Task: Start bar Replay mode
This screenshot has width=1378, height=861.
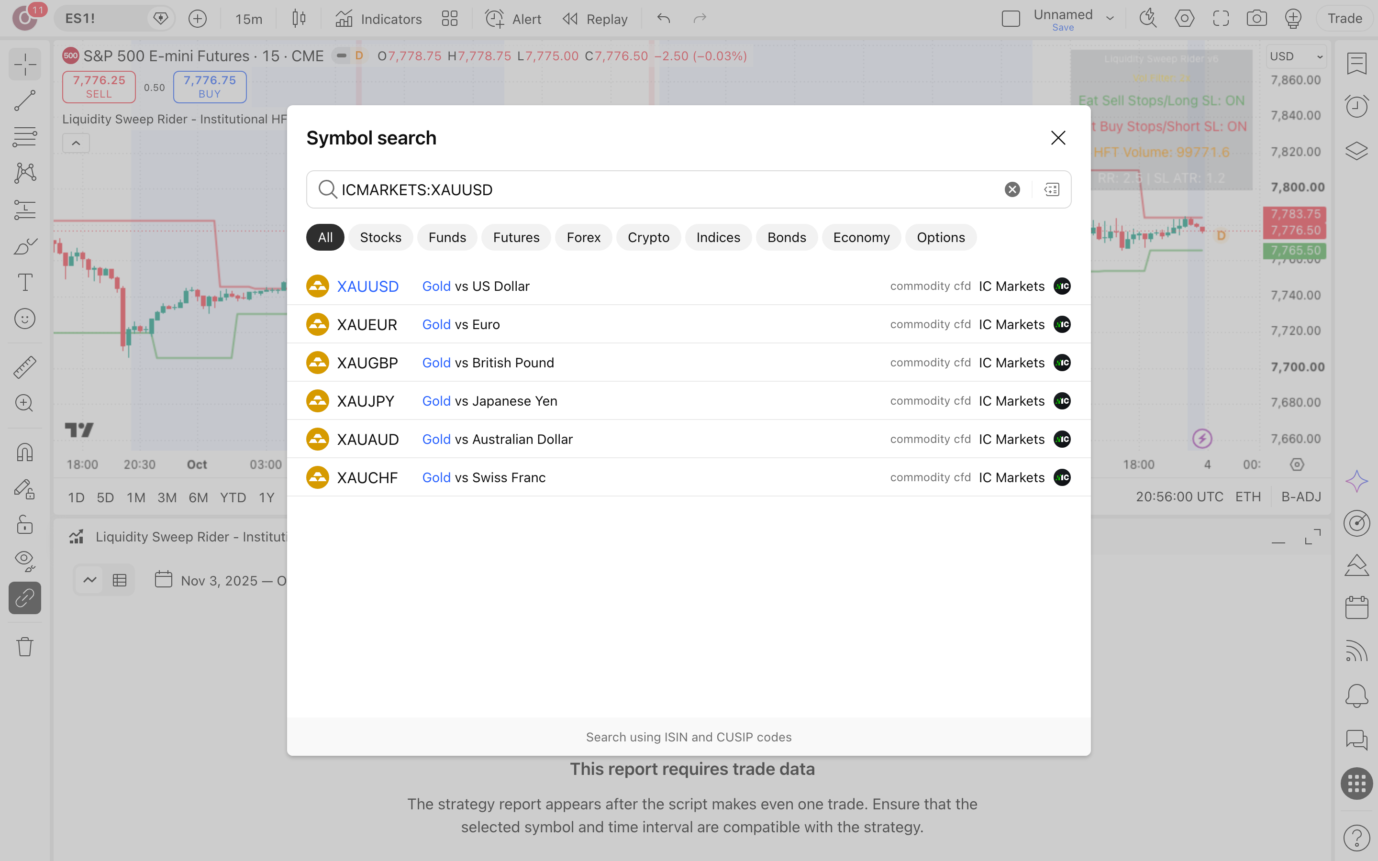Action: 595,19
